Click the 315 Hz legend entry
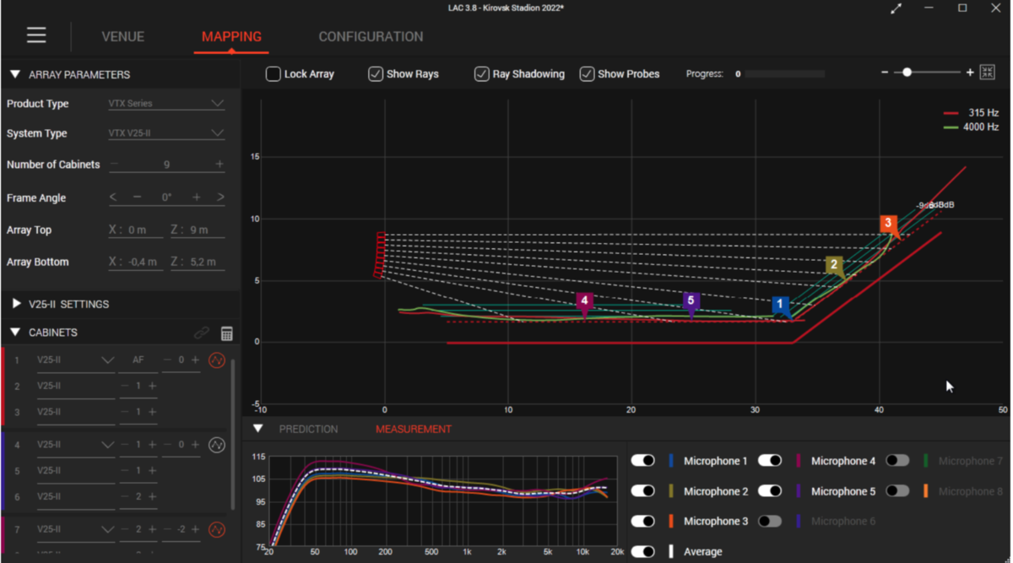 click(x=971, y=113)
